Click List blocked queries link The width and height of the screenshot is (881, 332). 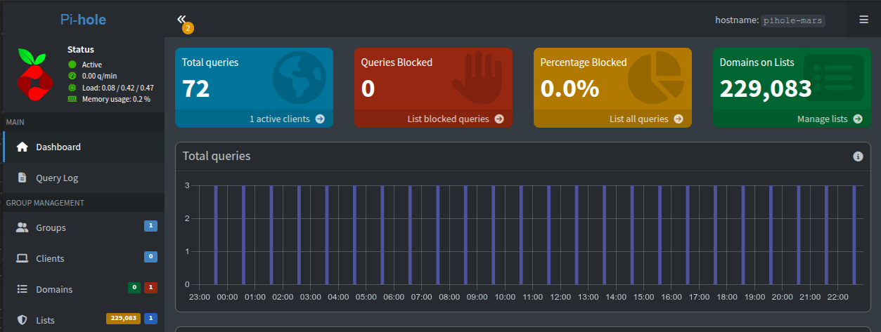coord(455,119)
